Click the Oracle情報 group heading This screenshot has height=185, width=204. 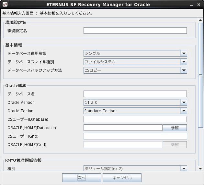[16, 86]
